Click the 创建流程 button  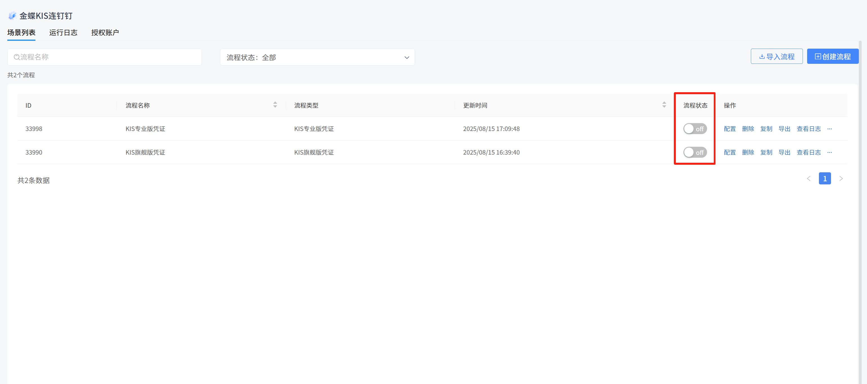[832, 57]
